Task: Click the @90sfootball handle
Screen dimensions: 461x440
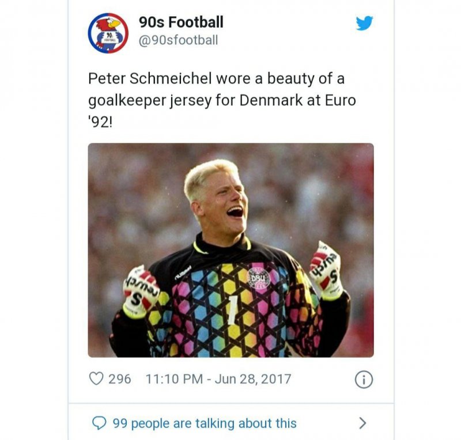Action: point(178,40)
